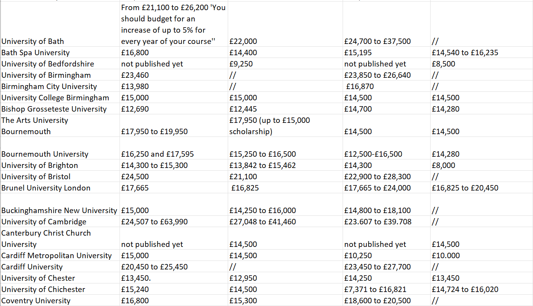Select University of Bedfordshire's £9,250 cell
Viewport: 533px width, 306px height.
pos(241,64)
